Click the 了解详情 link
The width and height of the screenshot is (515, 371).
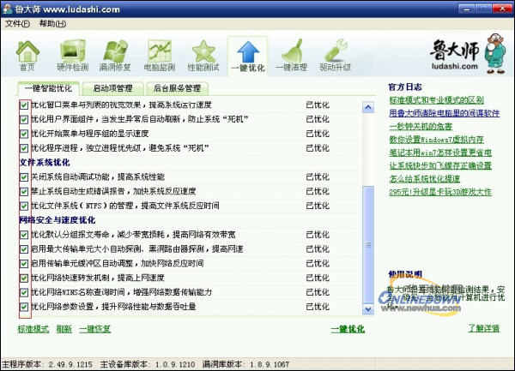tap(483, 328)
